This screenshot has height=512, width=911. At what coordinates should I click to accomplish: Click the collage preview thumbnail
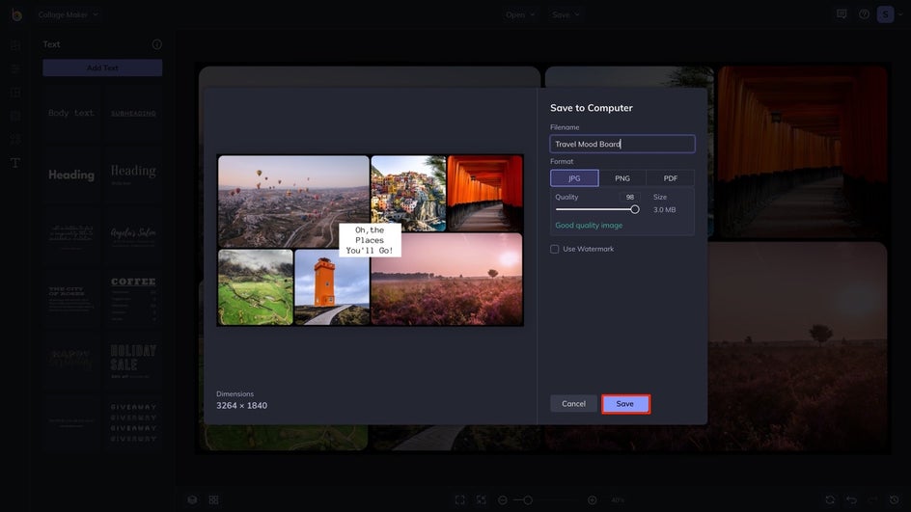[x=371, y=240]
